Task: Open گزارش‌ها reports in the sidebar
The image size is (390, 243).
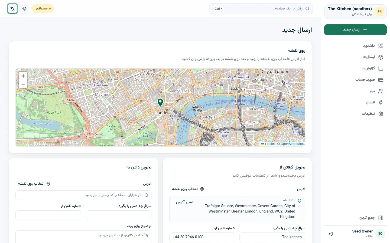Action: pyautogui.click(x=355, y=69)
